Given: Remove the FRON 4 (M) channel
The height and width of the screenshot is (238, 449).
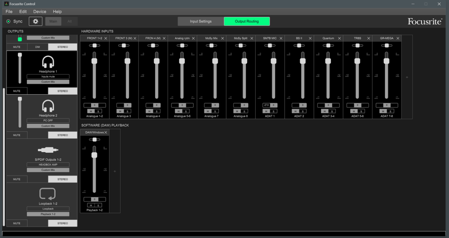Looking at the screenshot, I should [x=164, y=38].
